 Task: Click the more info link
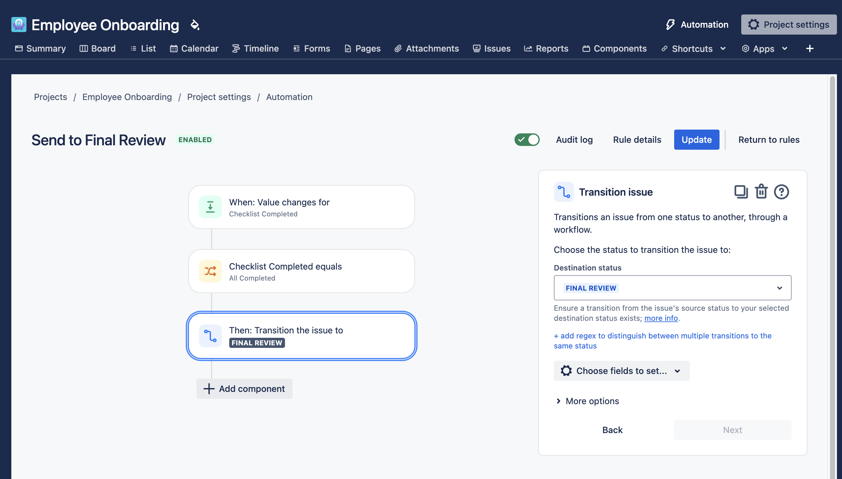(661, 318)
